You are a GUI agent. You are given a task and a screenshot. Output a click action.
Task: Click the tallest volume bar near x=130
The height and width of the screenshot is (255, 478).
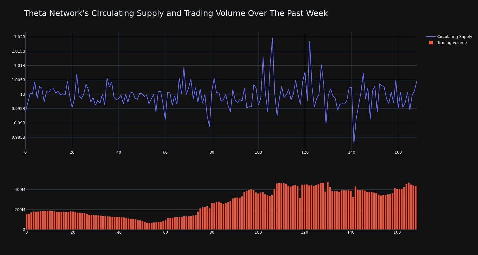click(328, 206)
